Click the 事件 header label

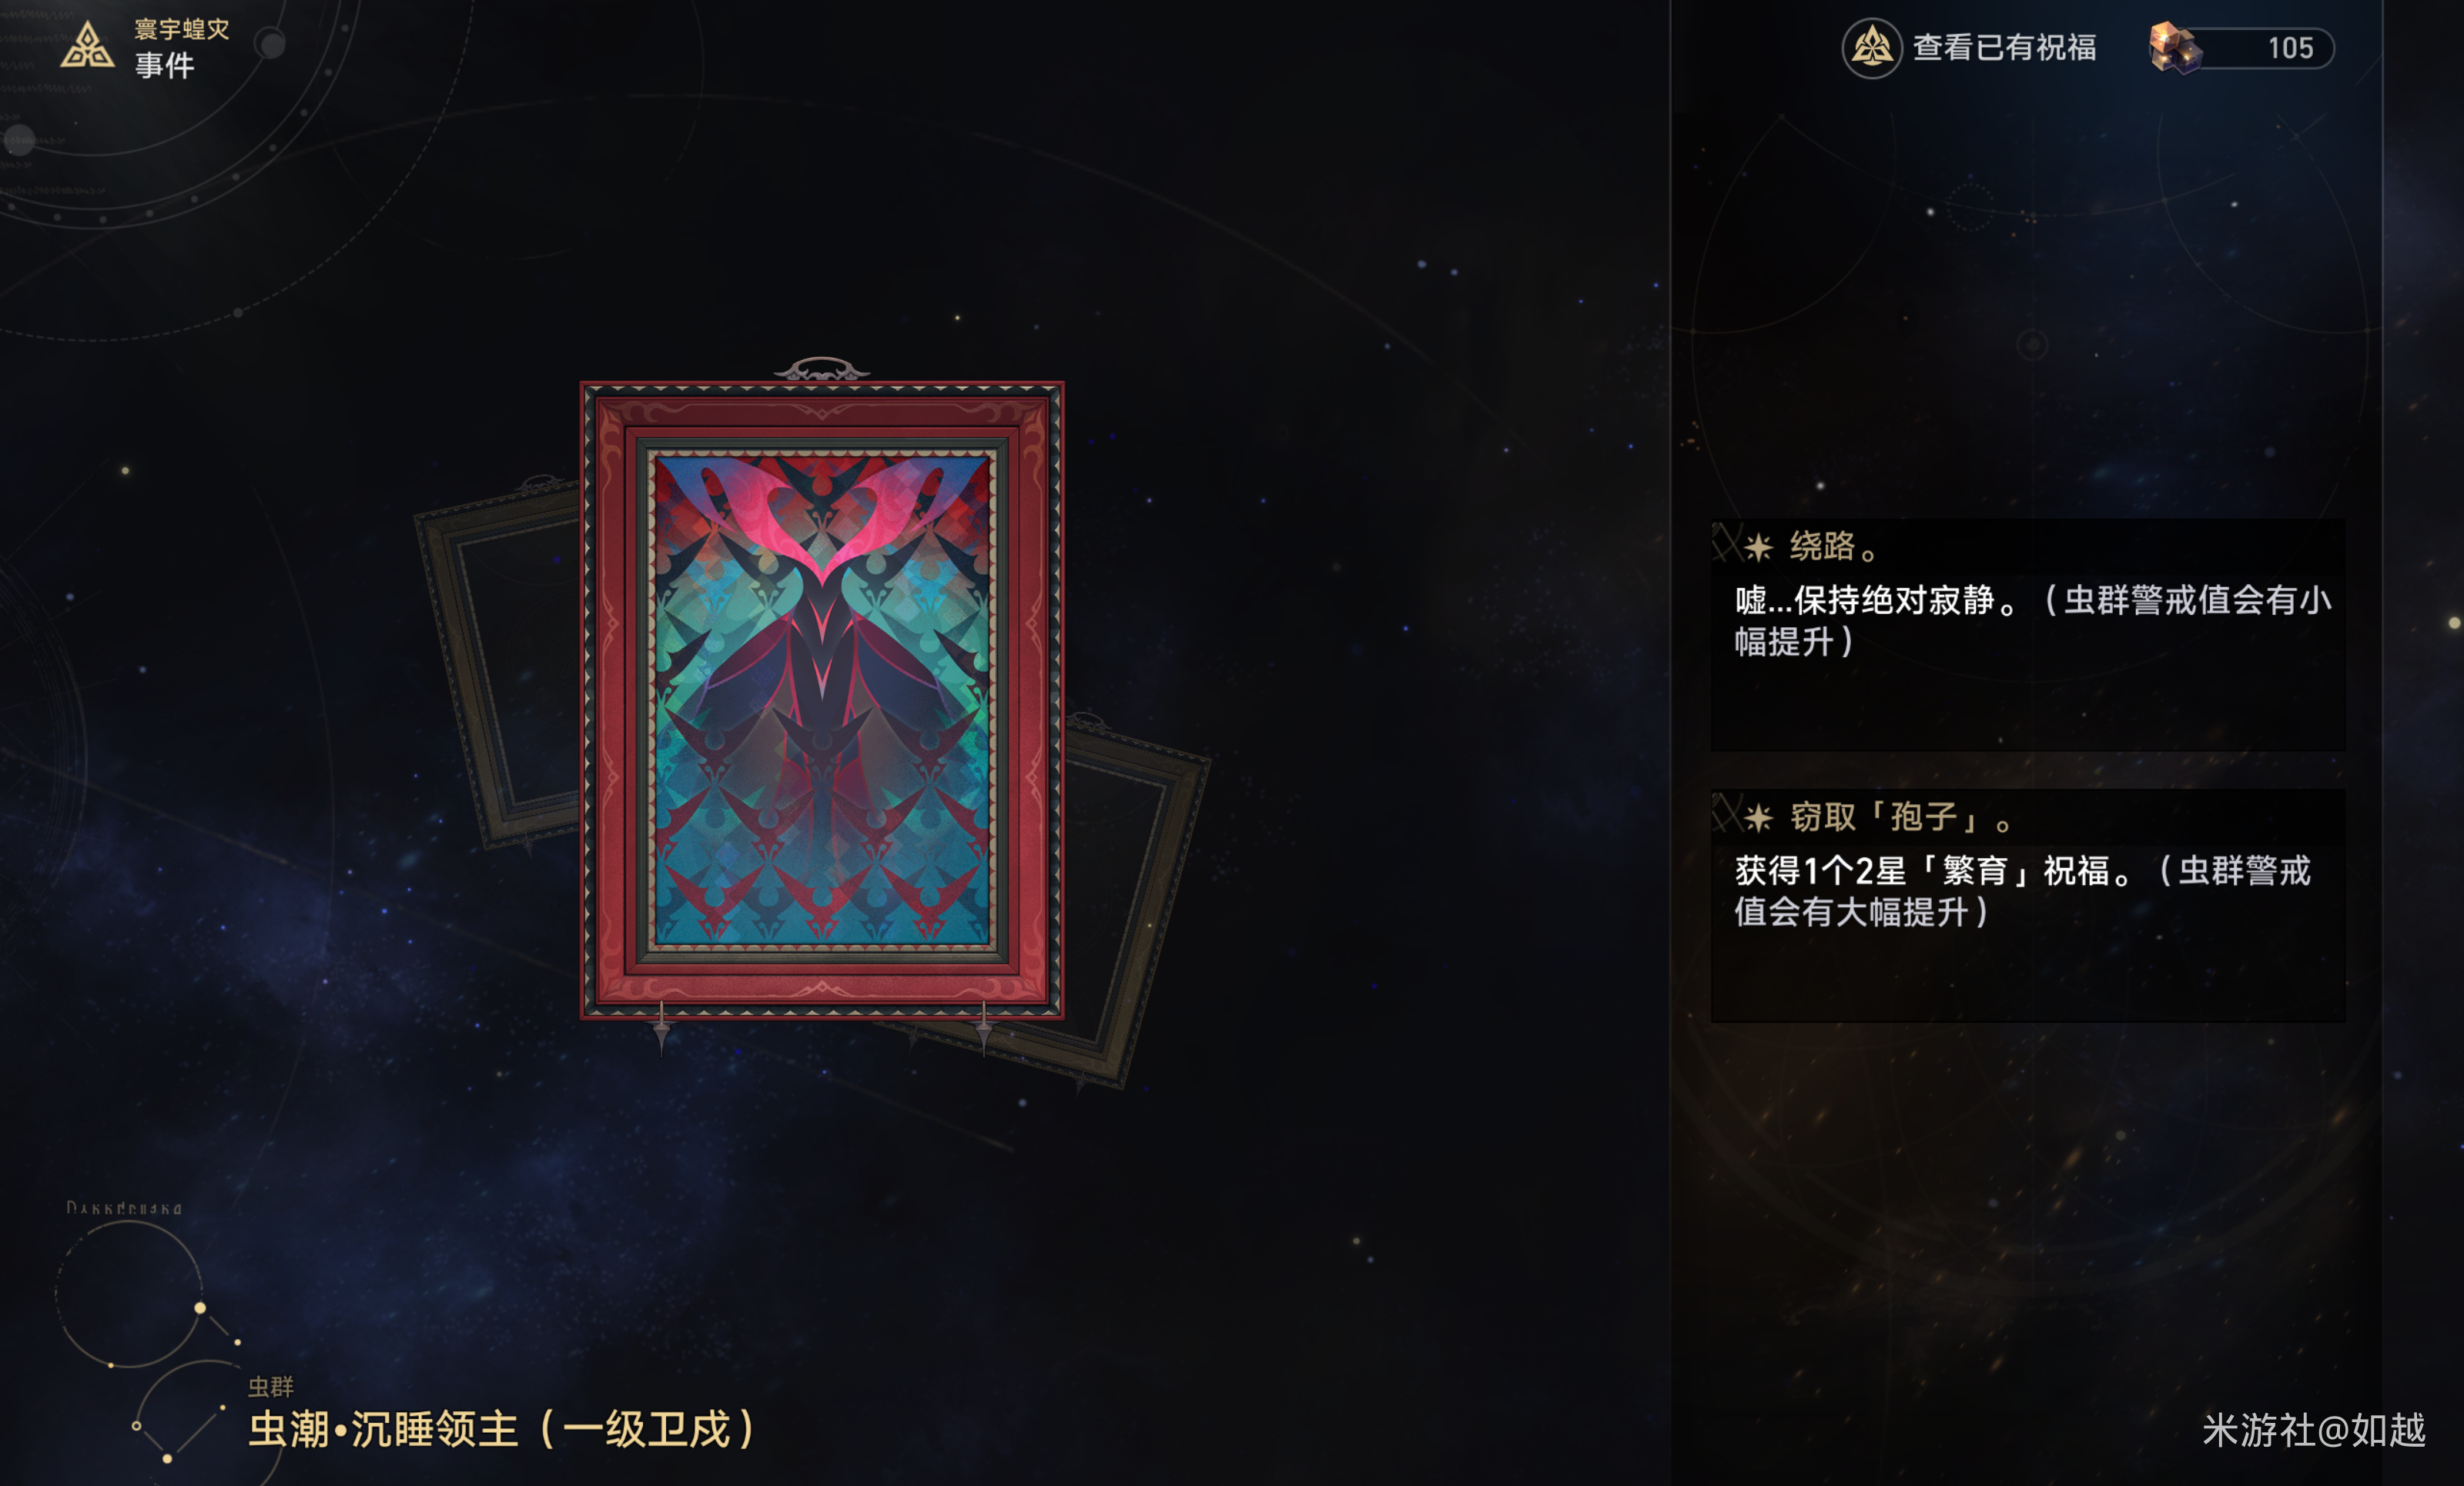coord(164,66)
